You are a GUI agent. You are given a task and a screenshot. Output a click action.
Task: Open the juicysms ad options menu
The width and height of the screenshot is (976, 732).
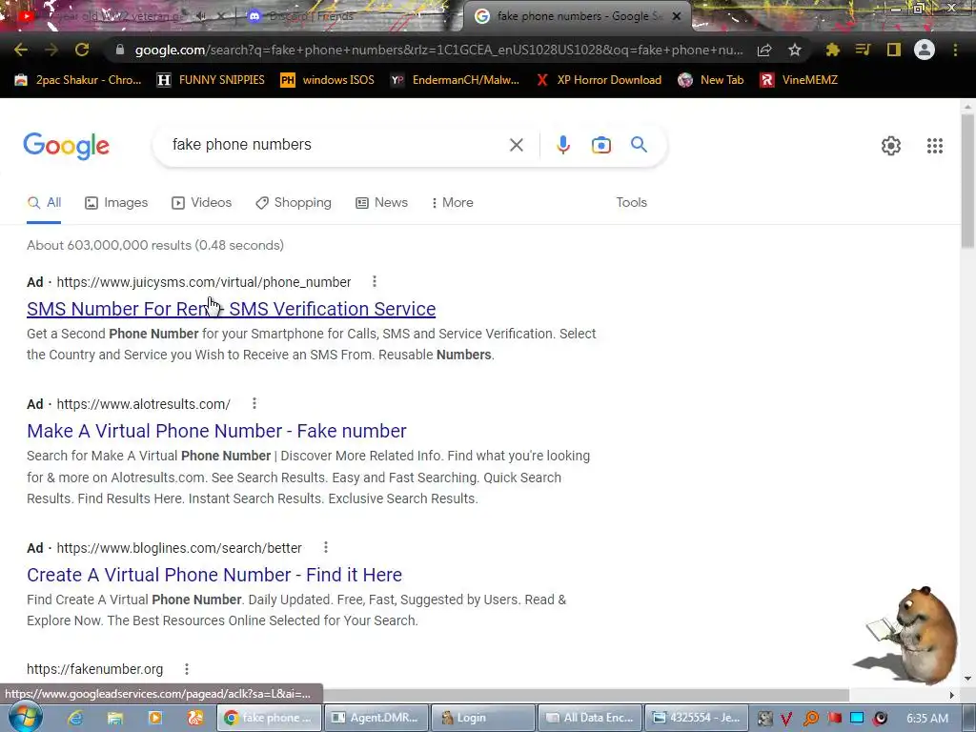click(374, 281)
